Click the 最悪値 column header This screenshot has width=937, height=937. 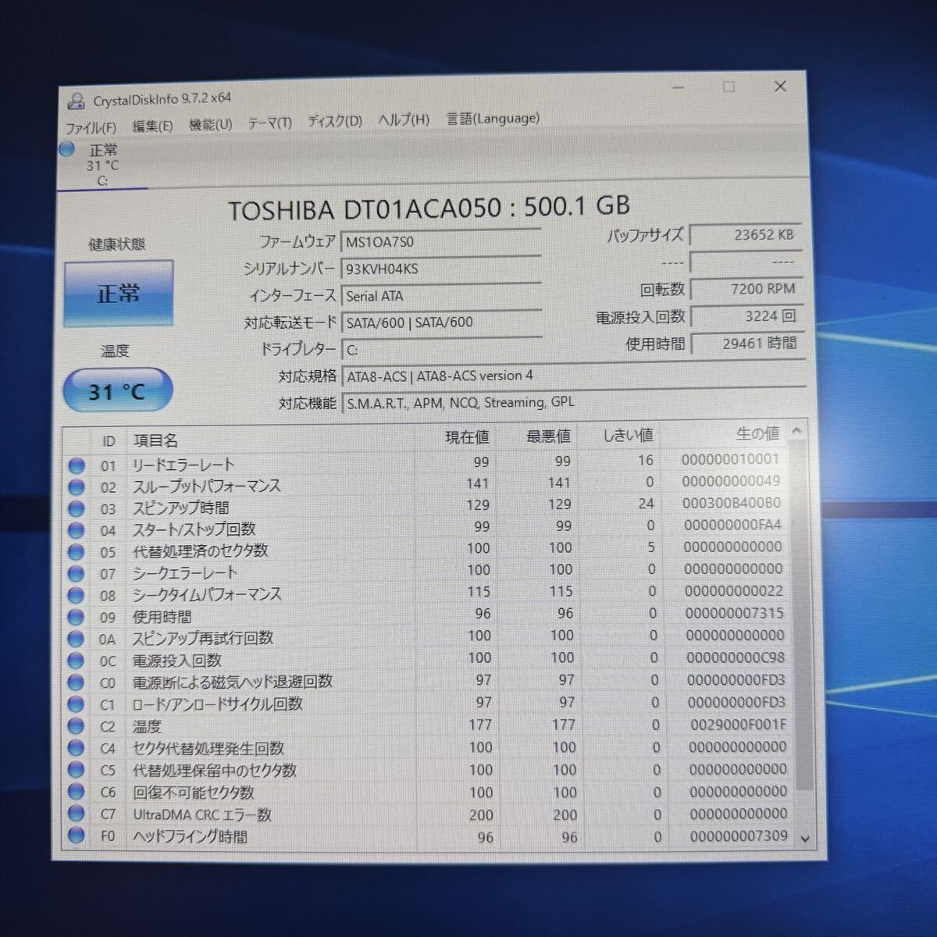(547, 436)
